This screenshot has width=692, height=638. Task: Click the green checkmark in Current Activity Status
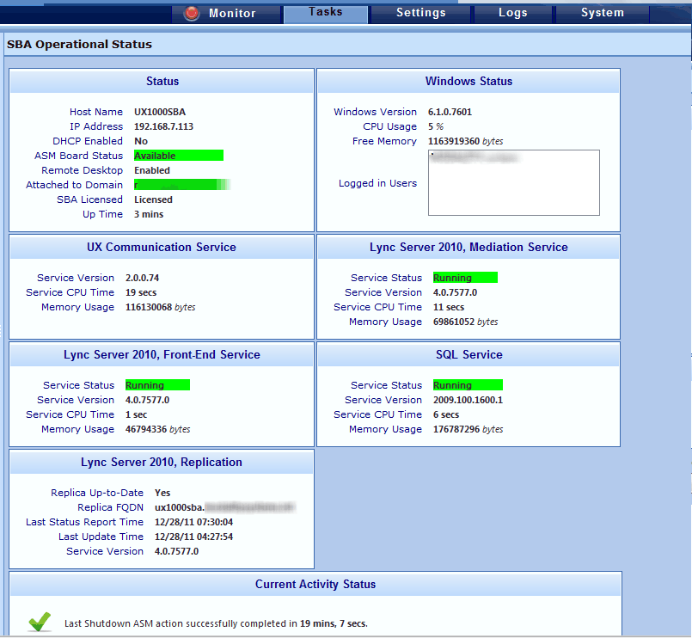[39, 621]
